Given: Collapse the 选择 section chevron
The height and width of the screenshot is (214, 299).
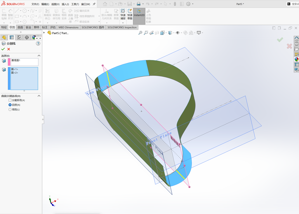Looking at the screenshot, I should pos(39,56).
